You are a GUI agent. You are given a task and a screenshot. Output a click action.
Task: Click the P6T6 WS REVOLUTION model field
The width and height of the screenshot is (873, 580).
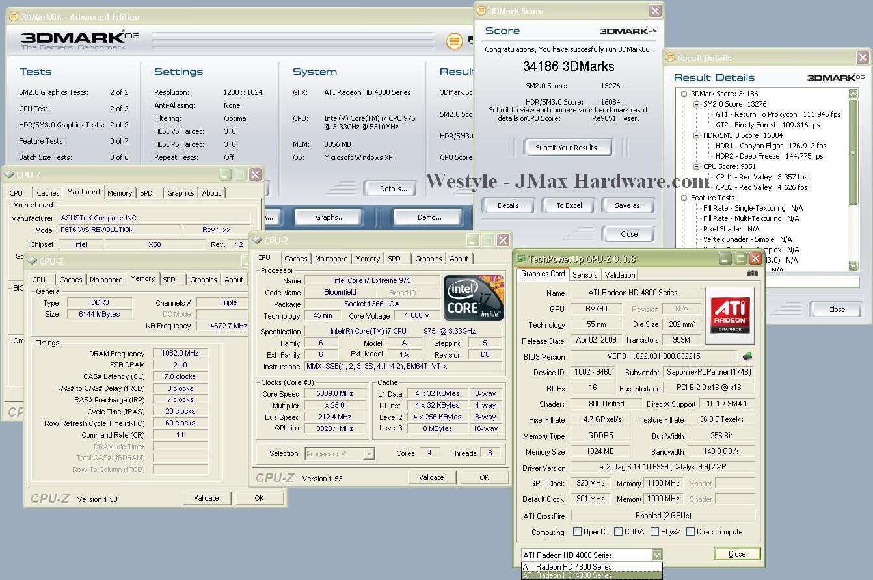tap(120, 230)
